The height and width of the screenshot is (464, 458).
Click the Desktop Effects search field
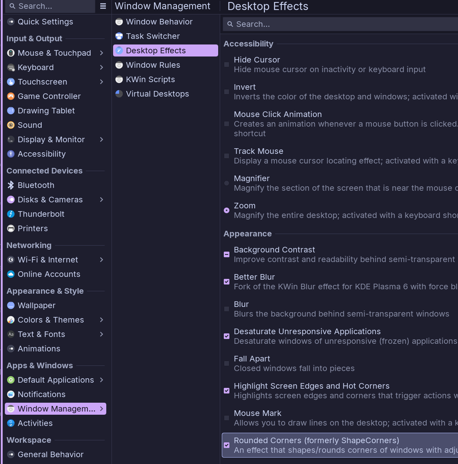pyautogui.click(x=341, y=24)
